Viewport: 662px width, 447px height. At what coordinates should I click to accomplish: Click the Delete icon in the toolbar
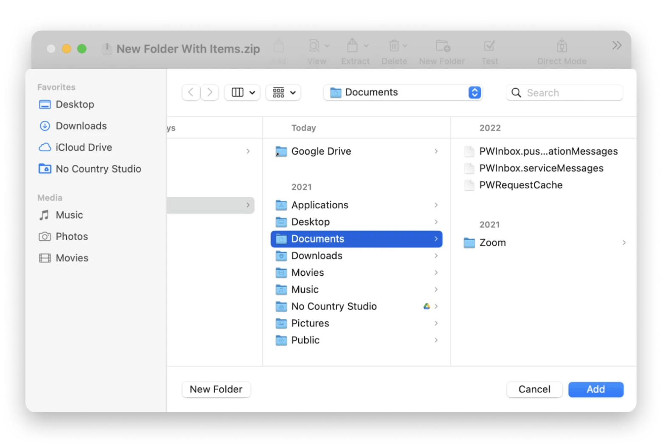(394, 46)
